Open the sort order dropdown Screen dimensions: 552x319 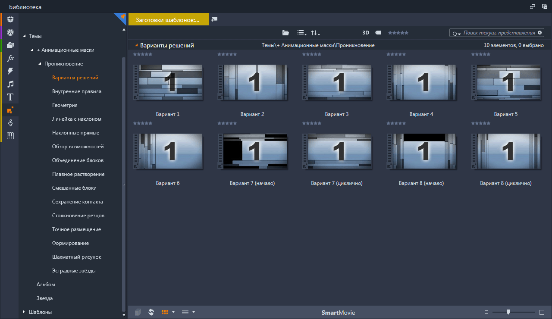click(x=315, y=33)
